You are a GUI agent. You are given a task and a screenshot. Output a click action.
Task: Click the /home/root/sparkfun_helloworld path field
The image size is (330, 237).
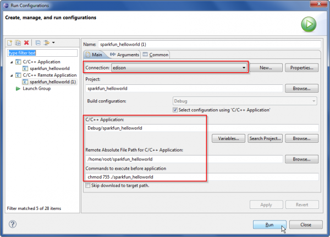184,159
